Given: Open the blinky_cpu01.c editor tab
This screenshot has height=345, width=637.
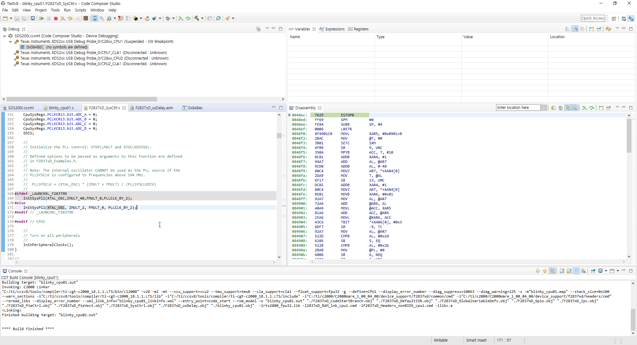Looking at the screenshot, I should pyautogui.click(x=61, y=108).
